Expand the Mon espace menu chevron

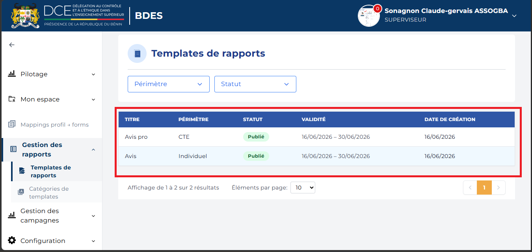click(x=93, y=99)
